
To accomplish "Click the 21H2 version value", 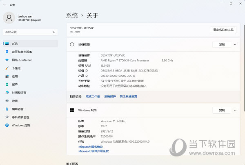I will [x=104, y=126].
